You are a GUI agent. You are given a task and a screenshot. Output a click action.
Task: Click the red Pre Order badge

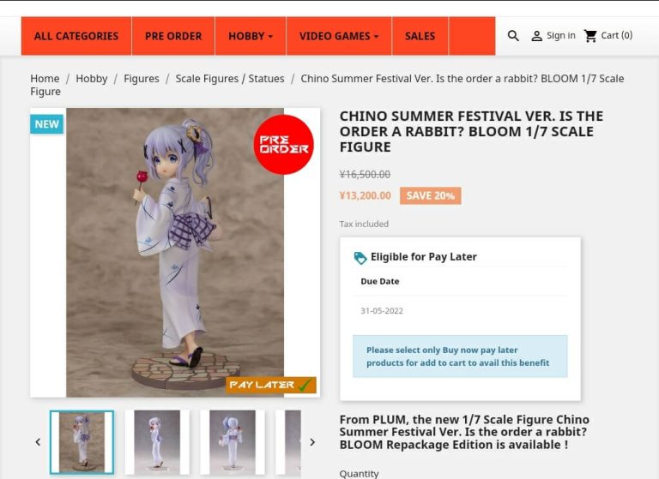pos(284,145)
